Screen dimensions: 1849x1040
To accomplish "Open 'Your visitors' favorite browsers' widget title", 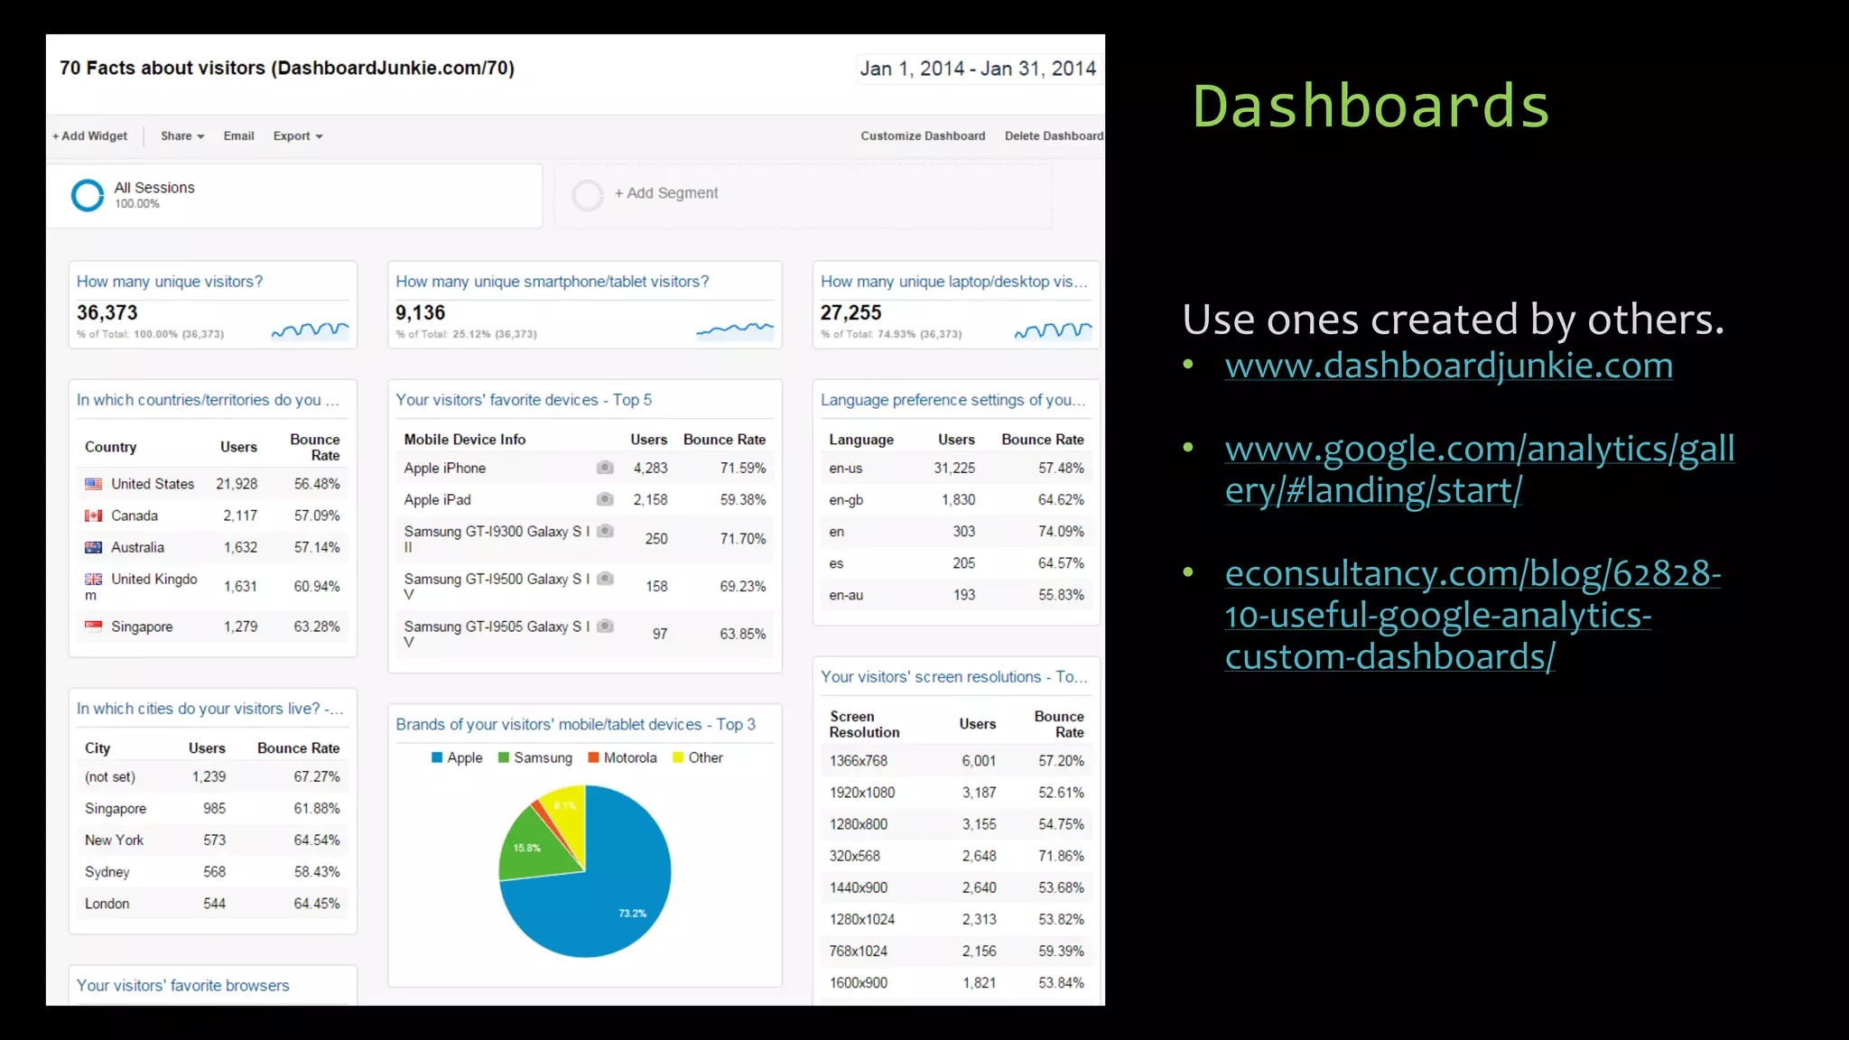I will tap(182, 986).
